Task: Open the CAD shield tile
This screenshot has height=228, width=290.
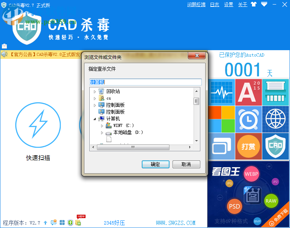Action: (x=276, y=146)
